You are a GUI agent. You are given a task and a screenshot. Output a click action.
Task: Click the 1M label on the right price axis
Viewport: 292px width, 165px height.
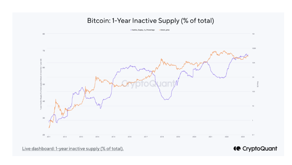[x=253, y=34]
